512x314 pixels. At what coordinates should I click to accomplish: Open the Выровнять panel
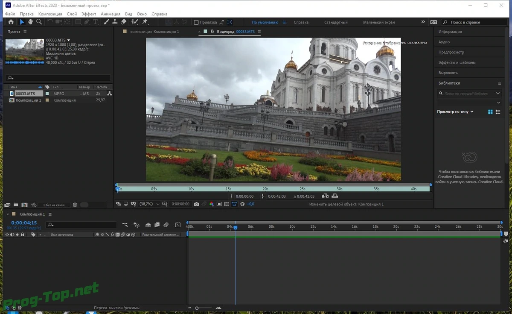(448, 73)
